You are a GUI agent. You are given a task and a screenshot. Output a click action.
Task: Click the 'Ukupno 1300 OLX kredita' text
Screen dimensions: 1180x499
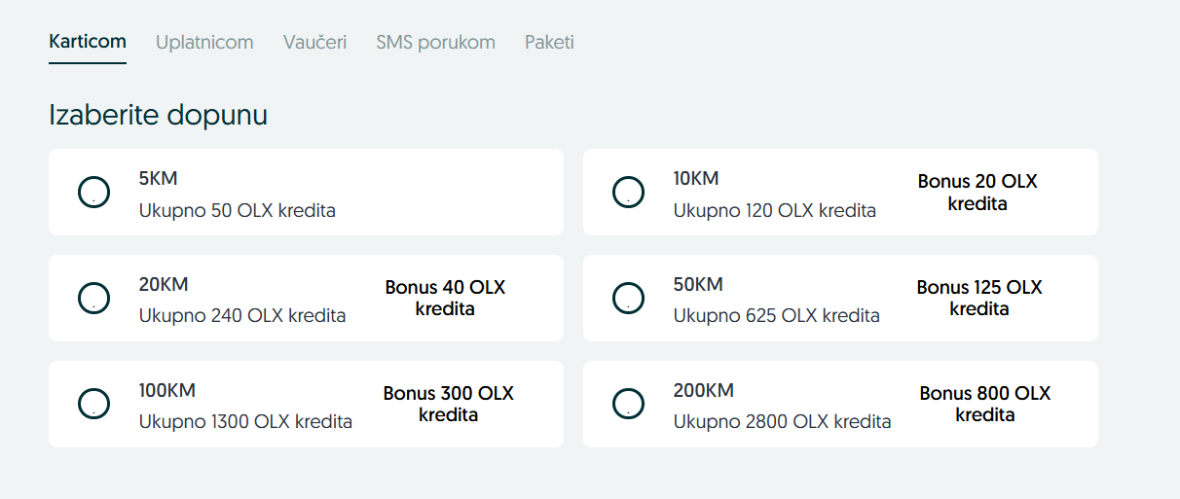(x=245, y=422)
